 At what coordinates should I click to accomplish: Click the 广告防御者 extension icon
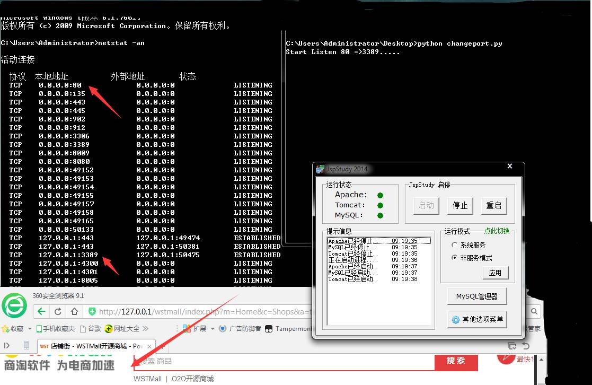click(x=223, y=329)
